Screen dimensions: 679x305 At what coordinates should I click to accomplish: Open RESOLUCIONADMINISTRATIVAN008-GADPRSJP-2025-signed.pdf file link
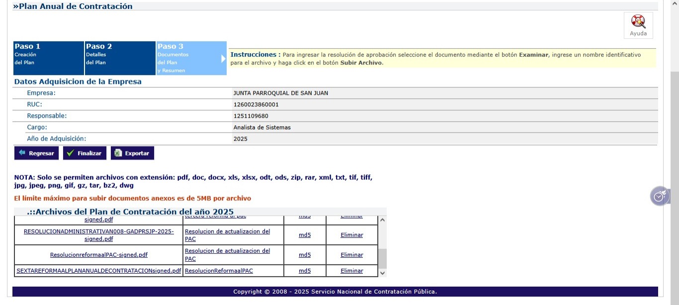pos(98,235)
